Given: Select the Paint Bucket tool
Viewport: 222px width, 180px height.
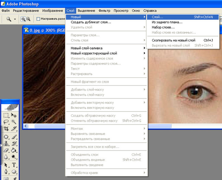Looking at the screenshot, I should [x=14, y=150].
